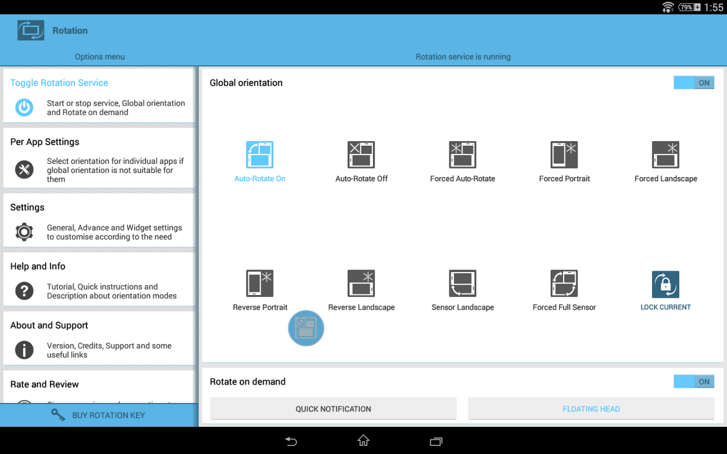Click the Sensor Landscape label
The width and height of the screenshot is (727, 454).
[x=462, y=307]
